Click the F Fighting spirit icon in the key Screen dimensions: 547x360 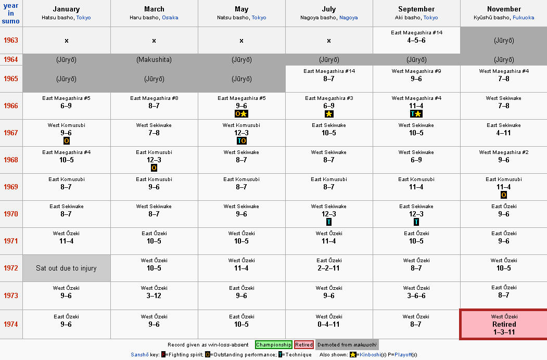[x=163, y=355]
